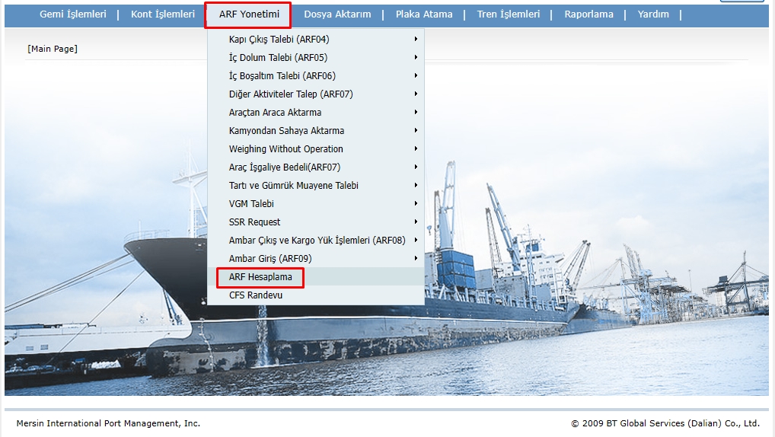The image size is (775, 437).
Task: Choose CFS Randevu menu entry
Action: click(x=256, y=295)
